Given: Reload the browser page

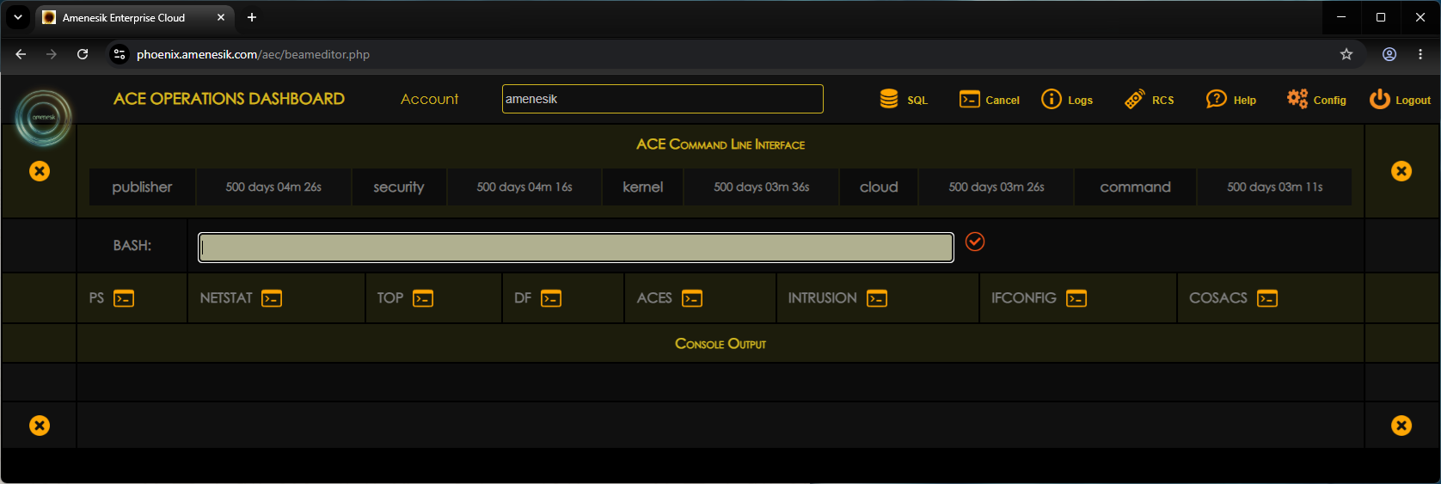Looking at the screenshot, I should (83, 54).
